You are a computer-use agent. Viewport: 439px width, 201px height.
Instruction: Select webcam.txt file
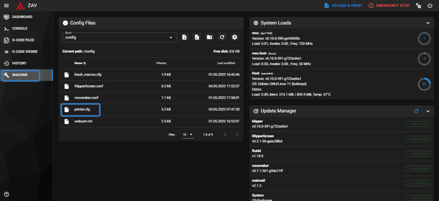[x=151, y=121]
